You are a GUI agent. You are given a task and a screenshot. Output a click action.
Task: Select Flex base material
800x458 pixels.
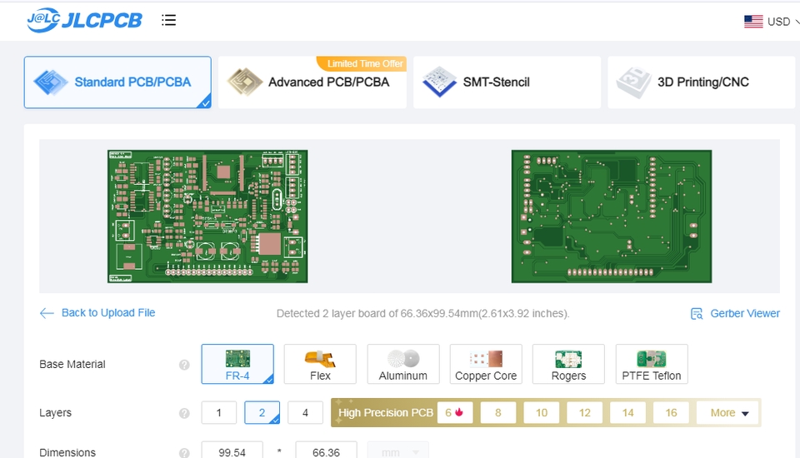click(x=320, y=364)
